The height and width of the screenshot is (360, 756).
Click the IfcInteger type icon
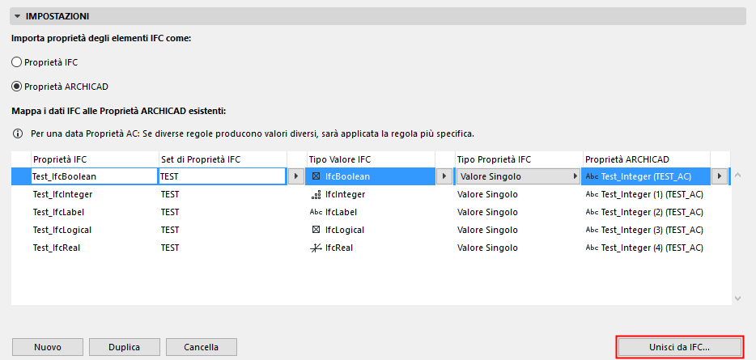pyautogui.click(x=316, y=195)
